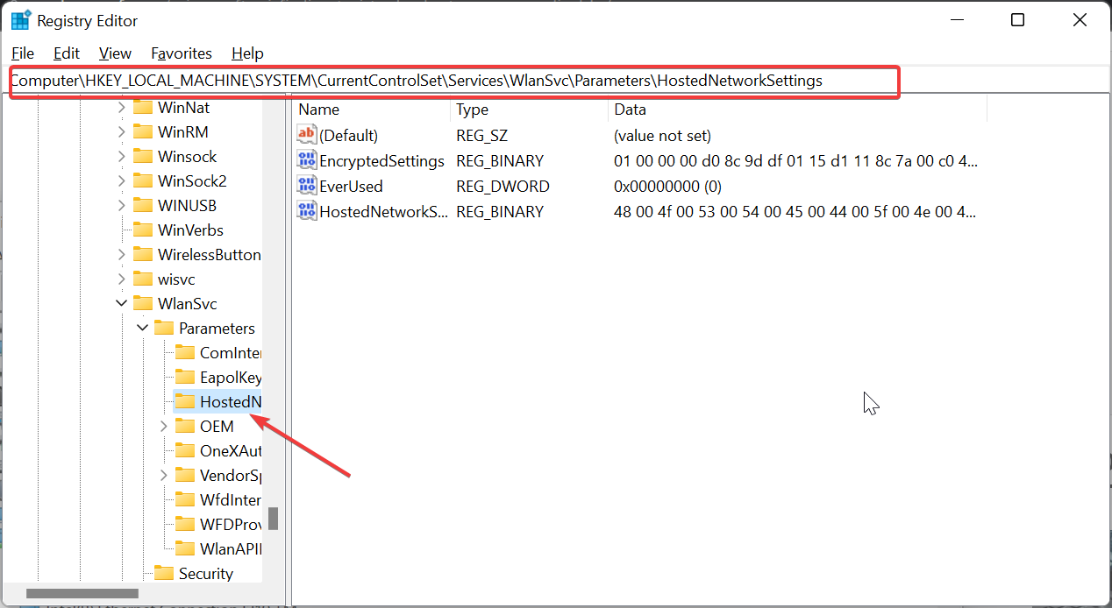Image resolution: width=1112 pixels, height=608 pixels.
Task: Select the WinRM folder icon
Action: click(143, 132)
